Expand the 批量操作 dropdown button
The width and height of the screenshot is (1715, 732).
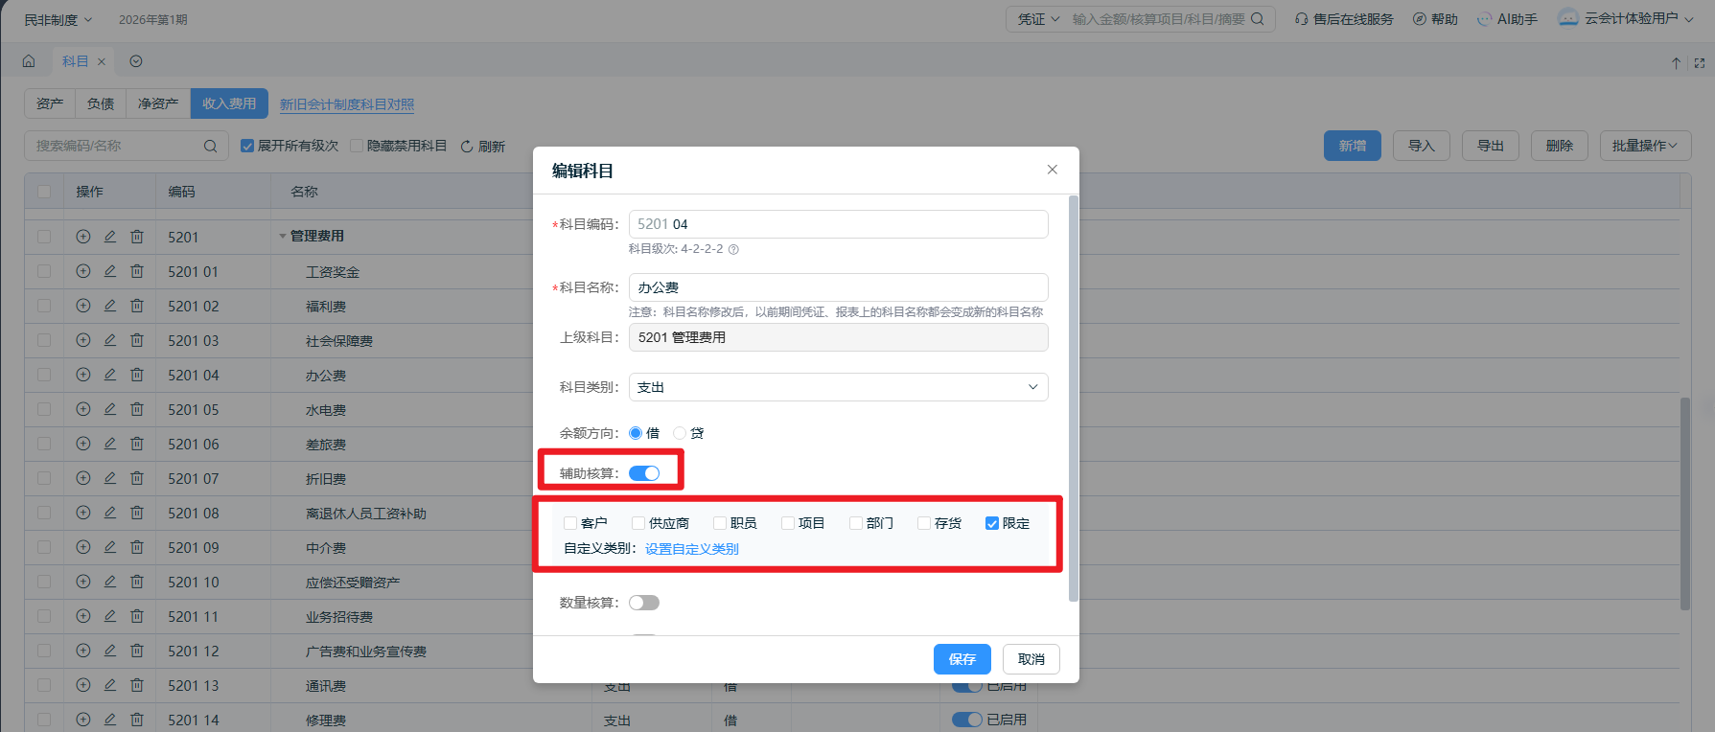(x=1644, y=146)
